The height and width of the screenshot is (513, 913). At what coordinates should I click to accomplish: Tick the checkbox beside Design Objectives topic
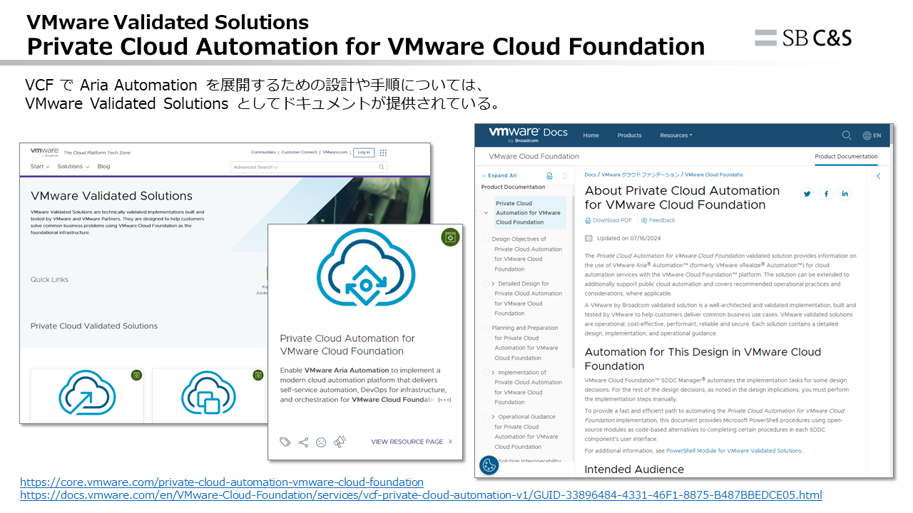point(487,239)
